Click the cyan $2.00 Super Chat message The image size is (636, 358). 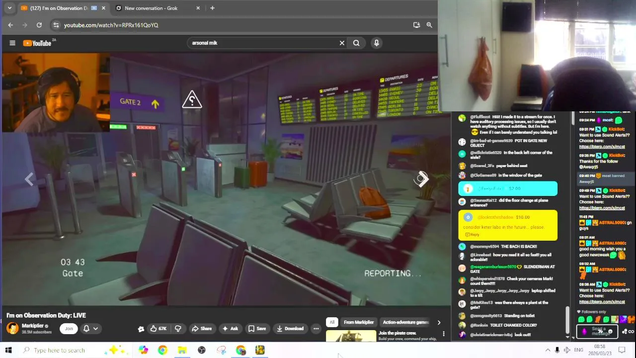click(x=508, y=188)
